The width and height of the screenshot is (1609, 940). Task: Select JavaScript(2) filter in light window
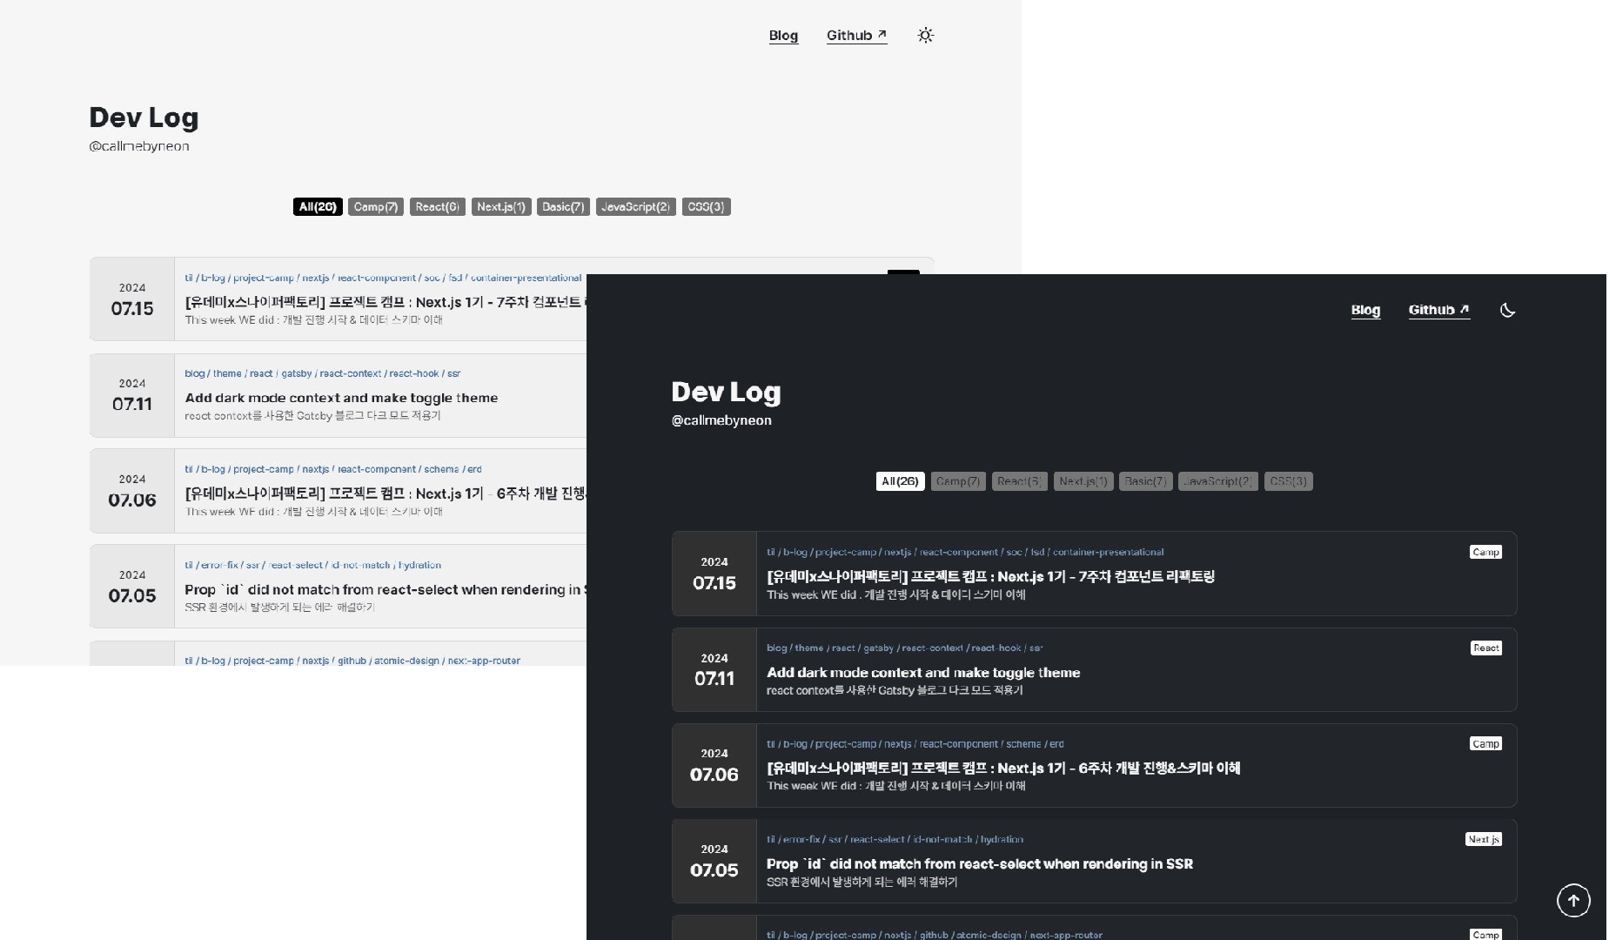pos(635,207)
